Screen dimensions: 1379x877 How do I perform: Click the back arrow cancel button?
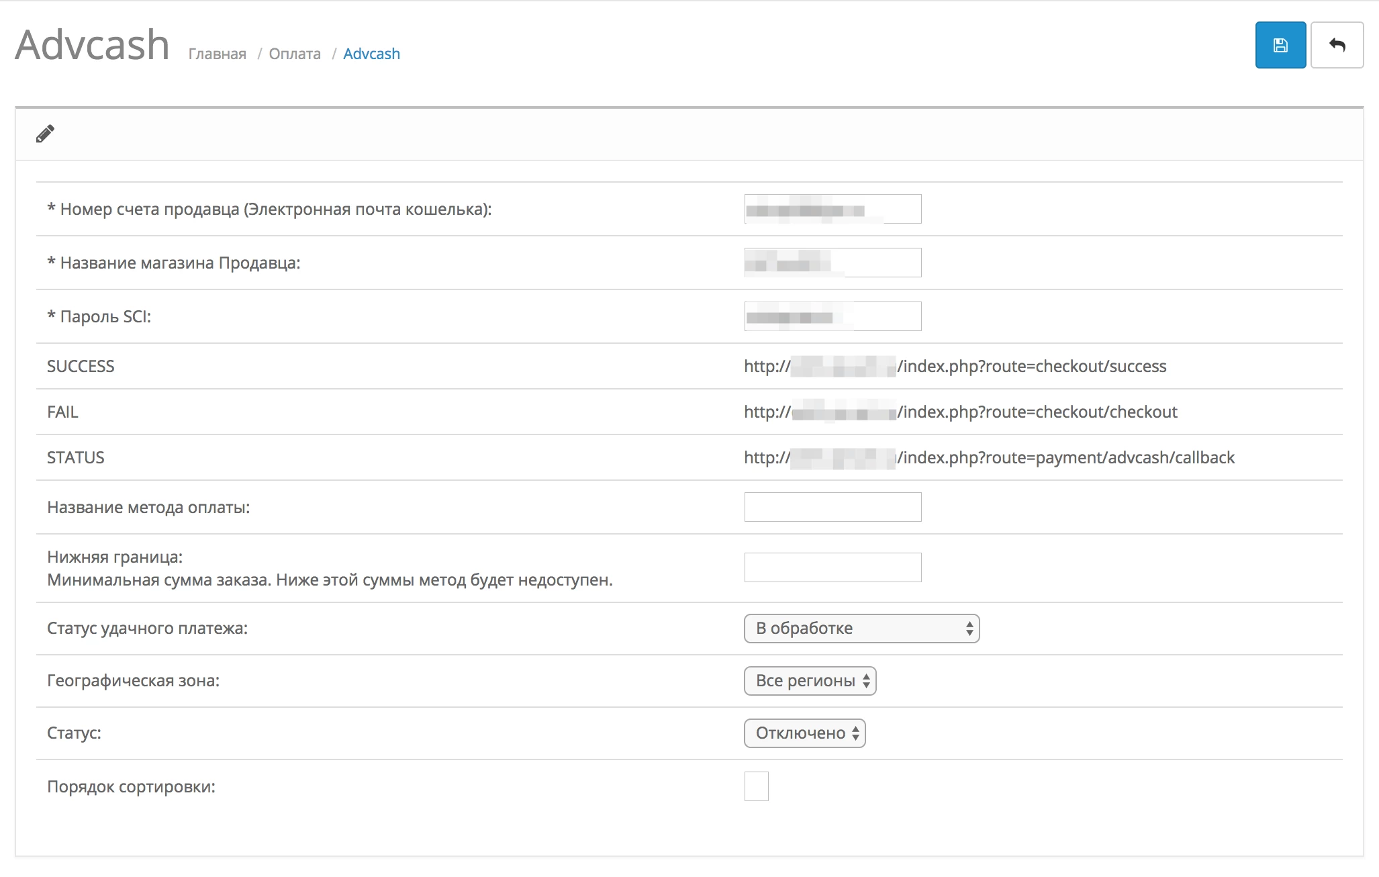[x=1337, y=45]
